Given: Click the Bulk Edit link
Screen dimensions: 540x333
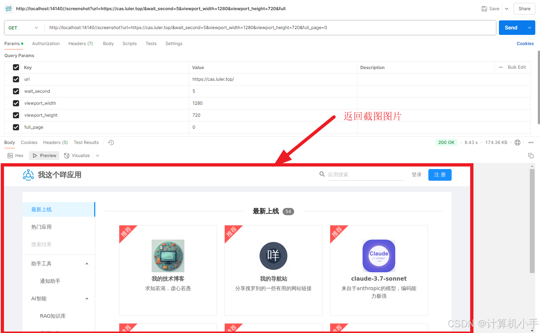Looking at the screenshot, I should pyautogui.click(x=517, y=67).
